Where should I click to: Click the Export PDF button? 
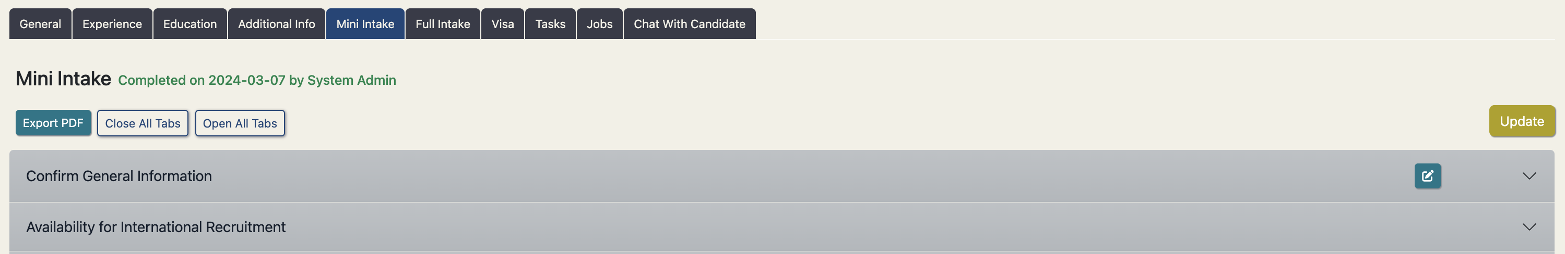(53, 123)
